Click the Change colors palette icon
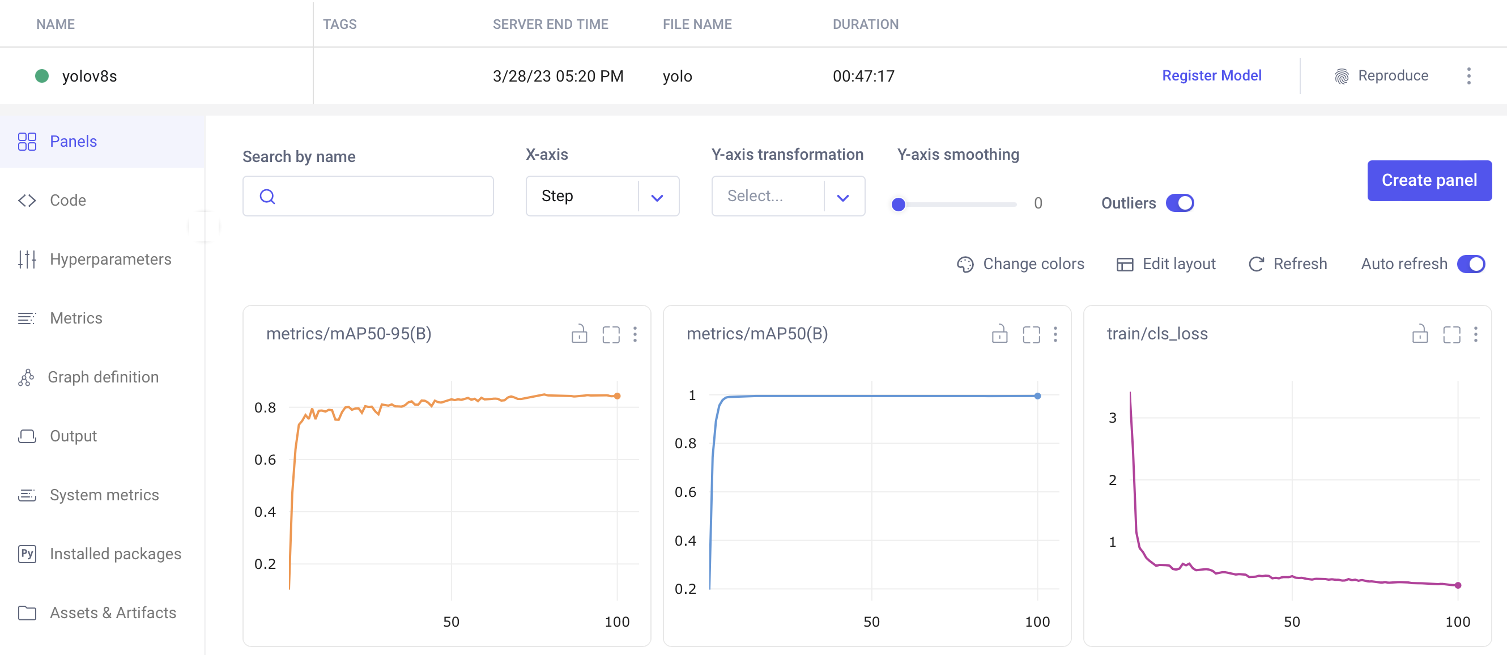Viewport: 1507px width, 655px height. tap(965, 264)
